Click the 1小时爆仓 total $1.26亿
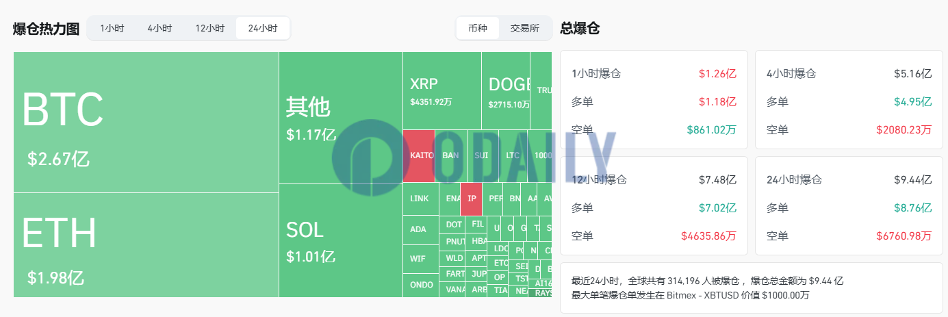Screen dimensions: 948x317 (x=717, y=74)
